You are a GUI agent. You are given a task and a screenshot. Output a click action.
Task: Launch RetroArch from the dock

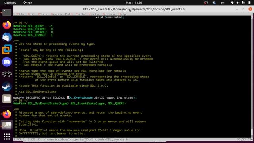[7, 74]
